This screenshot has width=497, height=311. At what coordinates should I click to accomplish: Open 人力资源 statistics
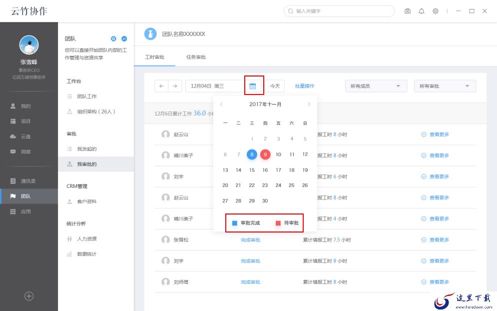[x=87, y=238]
